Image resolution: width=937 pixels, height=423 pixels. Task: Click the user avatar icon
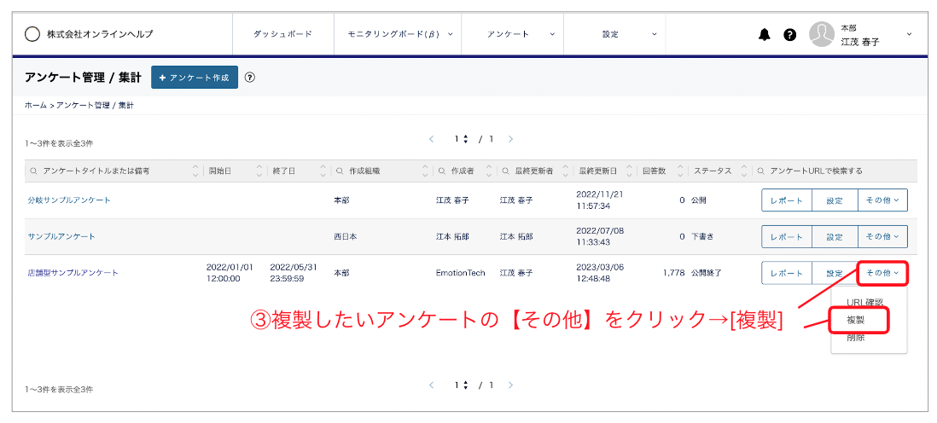tap(822, 35)
